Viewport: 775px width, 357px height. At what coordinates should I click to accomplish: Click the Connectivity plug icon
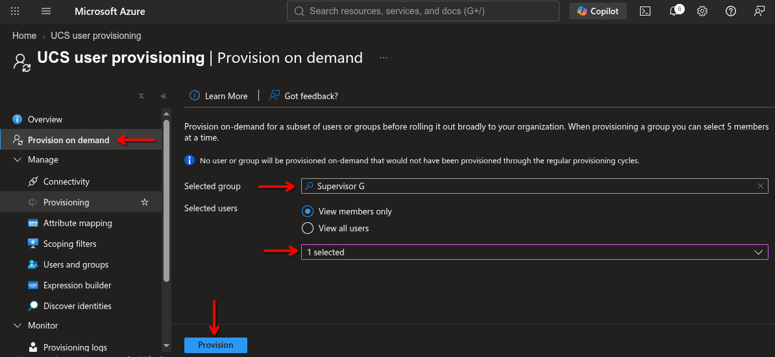pyautogui.click(x=33, y=181)
